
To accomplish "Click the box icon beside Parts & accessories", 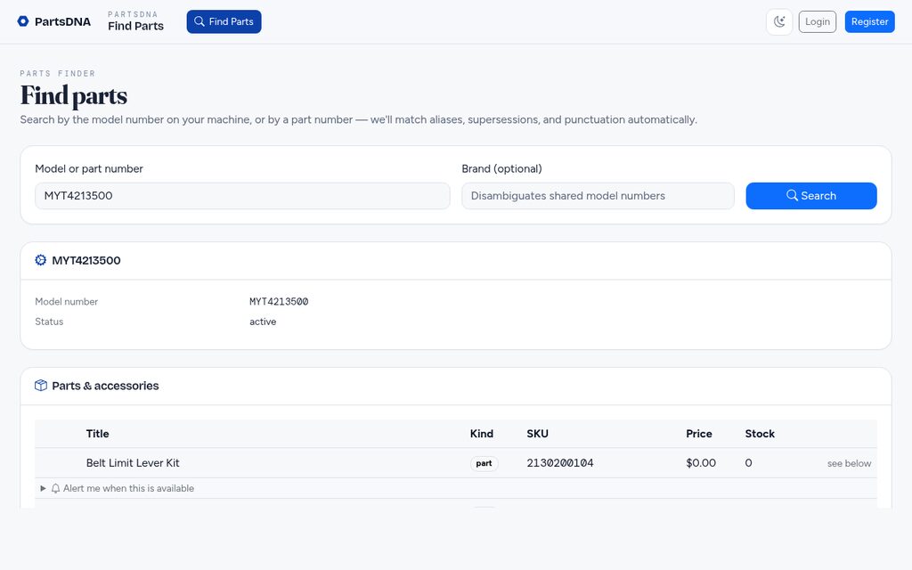I will [41, 386].
